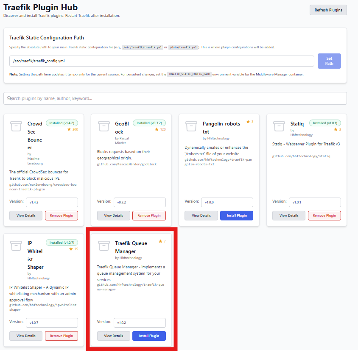Screen dimensions: 358x351
Task: Click the github.com/hhftechnology/statiq text
Action: (x=301, y=156)
